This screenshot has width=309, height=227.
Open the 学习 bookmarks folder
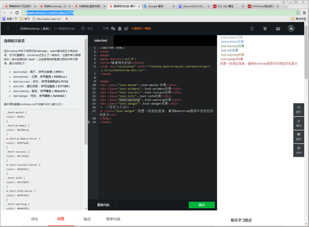coord(25,19)
